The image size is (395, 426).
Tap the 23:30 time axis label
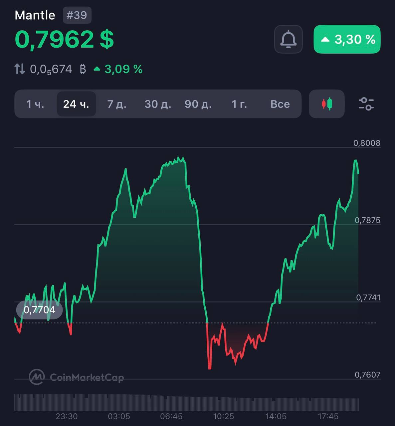pyautogui.click(x=67, y=416)
